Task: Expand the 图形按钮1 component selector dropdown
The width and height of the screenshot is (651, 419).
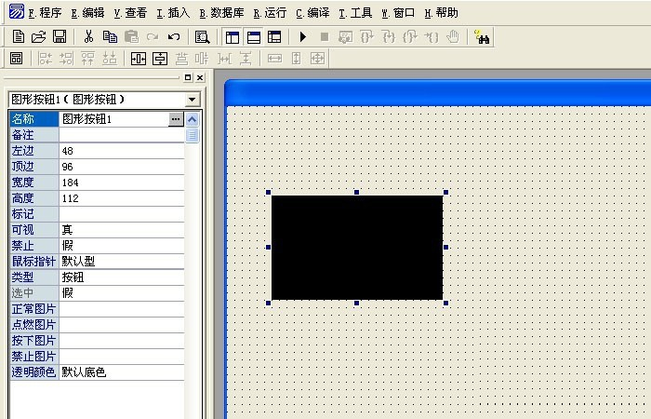Action: (x=192, y=100)
